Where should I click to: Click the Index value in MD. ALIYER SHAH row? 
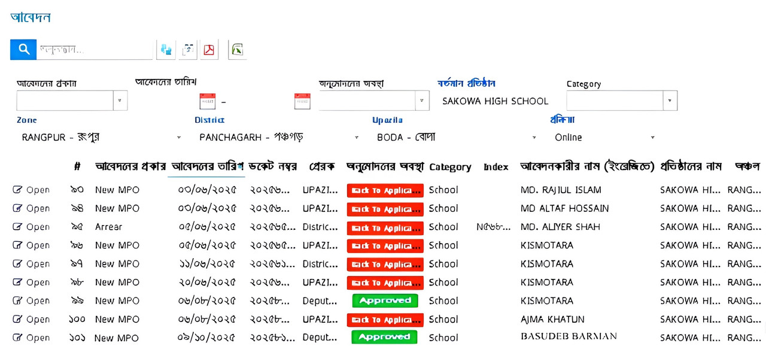pos(494,227)
